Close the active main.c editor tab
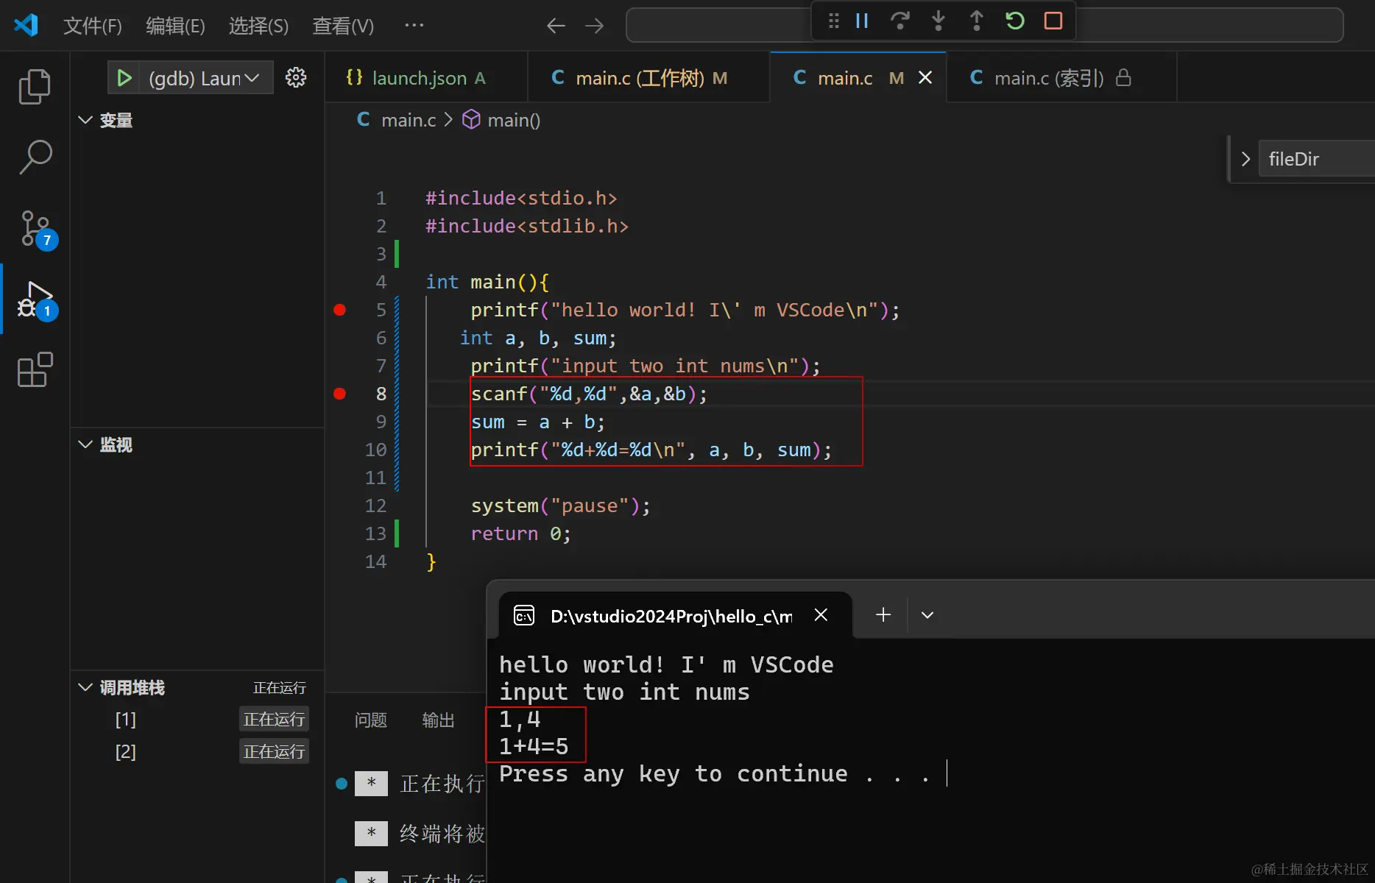The width and height of the screenshot is (1375, 883). click(x=925, y=77)
